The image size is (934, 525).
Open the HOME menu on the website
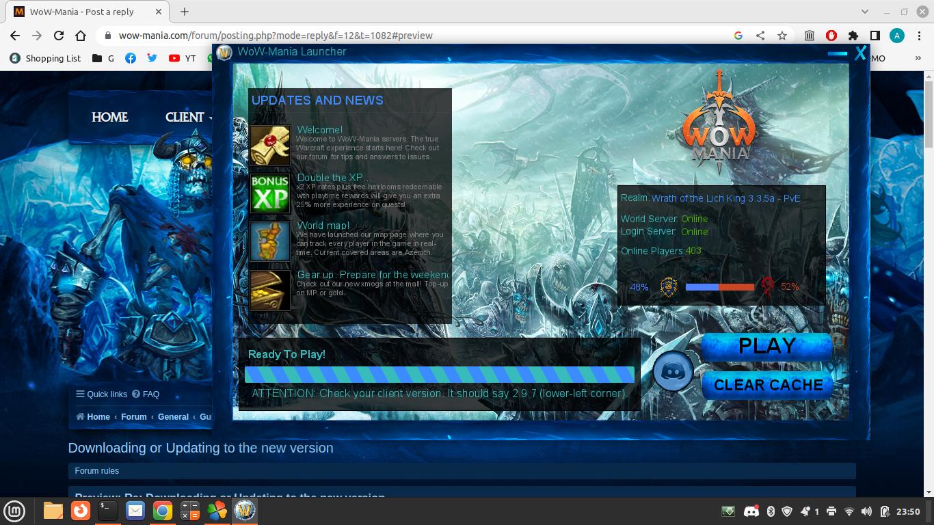(110, 117)
